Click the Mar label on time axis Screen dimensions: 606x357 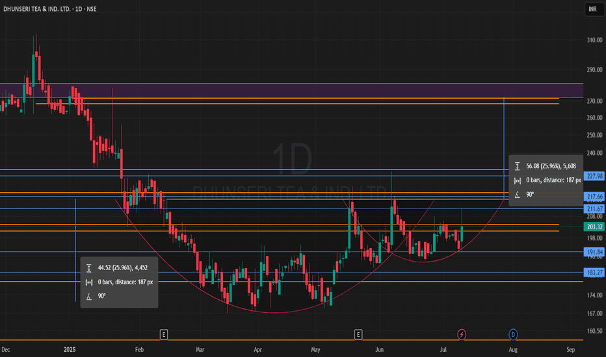[x=200, y=349]
